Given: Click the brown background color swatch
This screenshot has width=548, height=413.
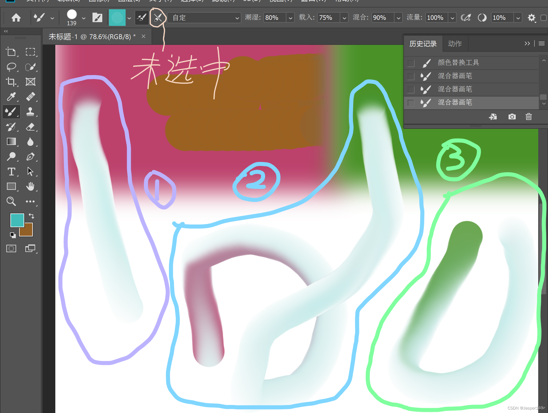Looking at the screenshot, I should 29,232.
